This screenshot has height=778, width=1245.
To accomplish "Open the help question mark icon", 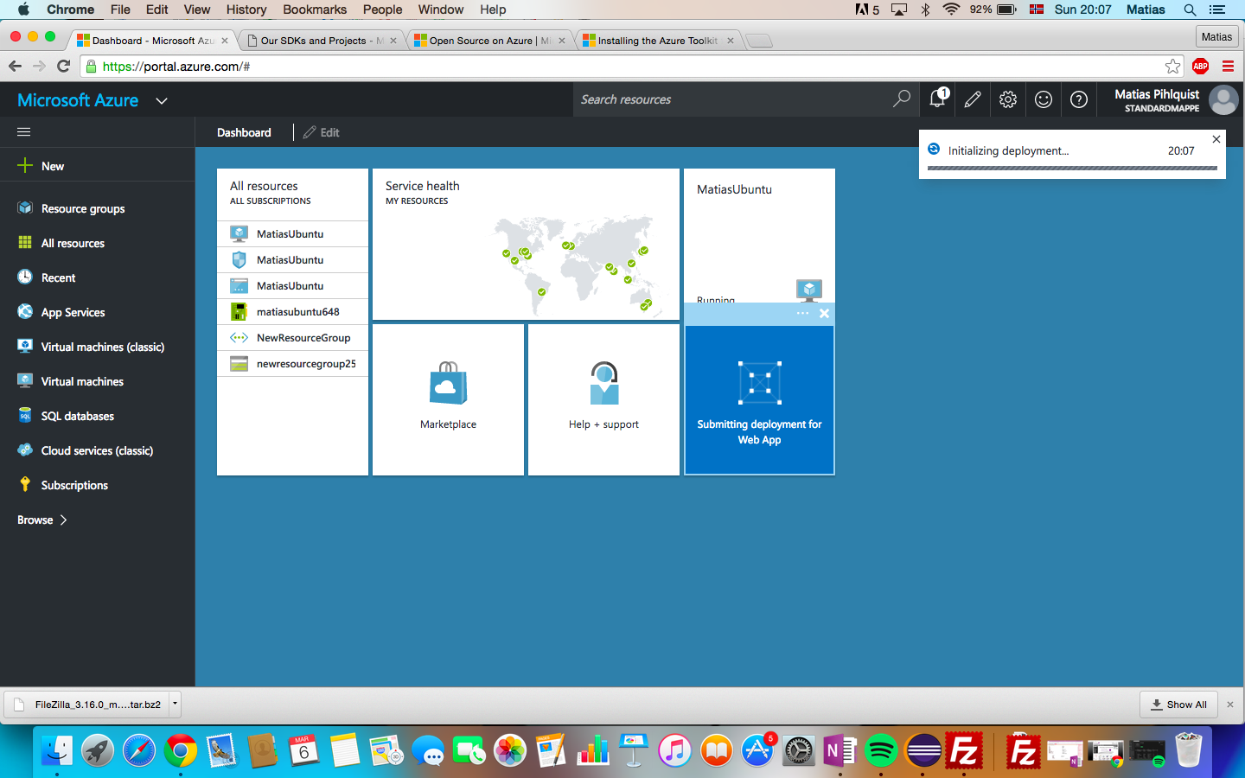I will click(x=1079, y=99).
